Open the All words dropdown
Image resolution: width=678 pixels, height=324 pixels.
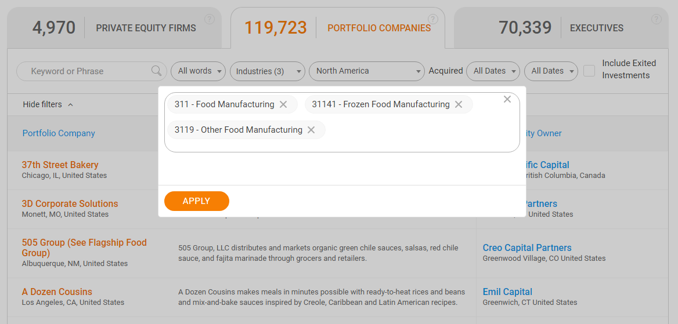(198, 71)
